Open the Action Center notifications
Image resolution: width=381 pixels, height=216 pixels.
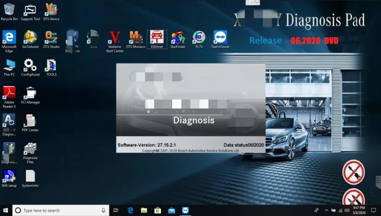coord(373,210)
